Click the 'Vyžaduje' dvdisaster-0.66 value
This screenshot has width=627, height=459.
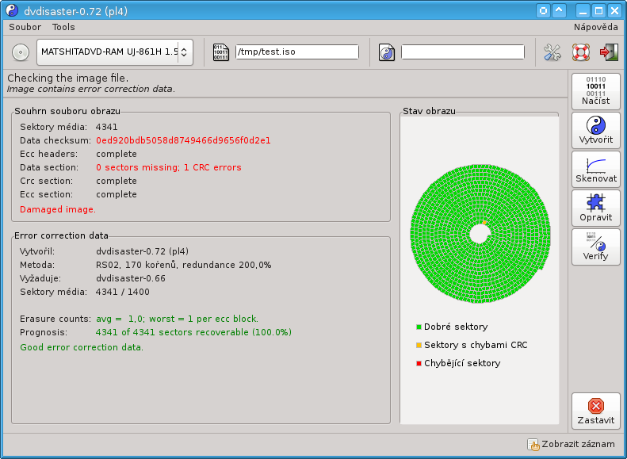131,279
